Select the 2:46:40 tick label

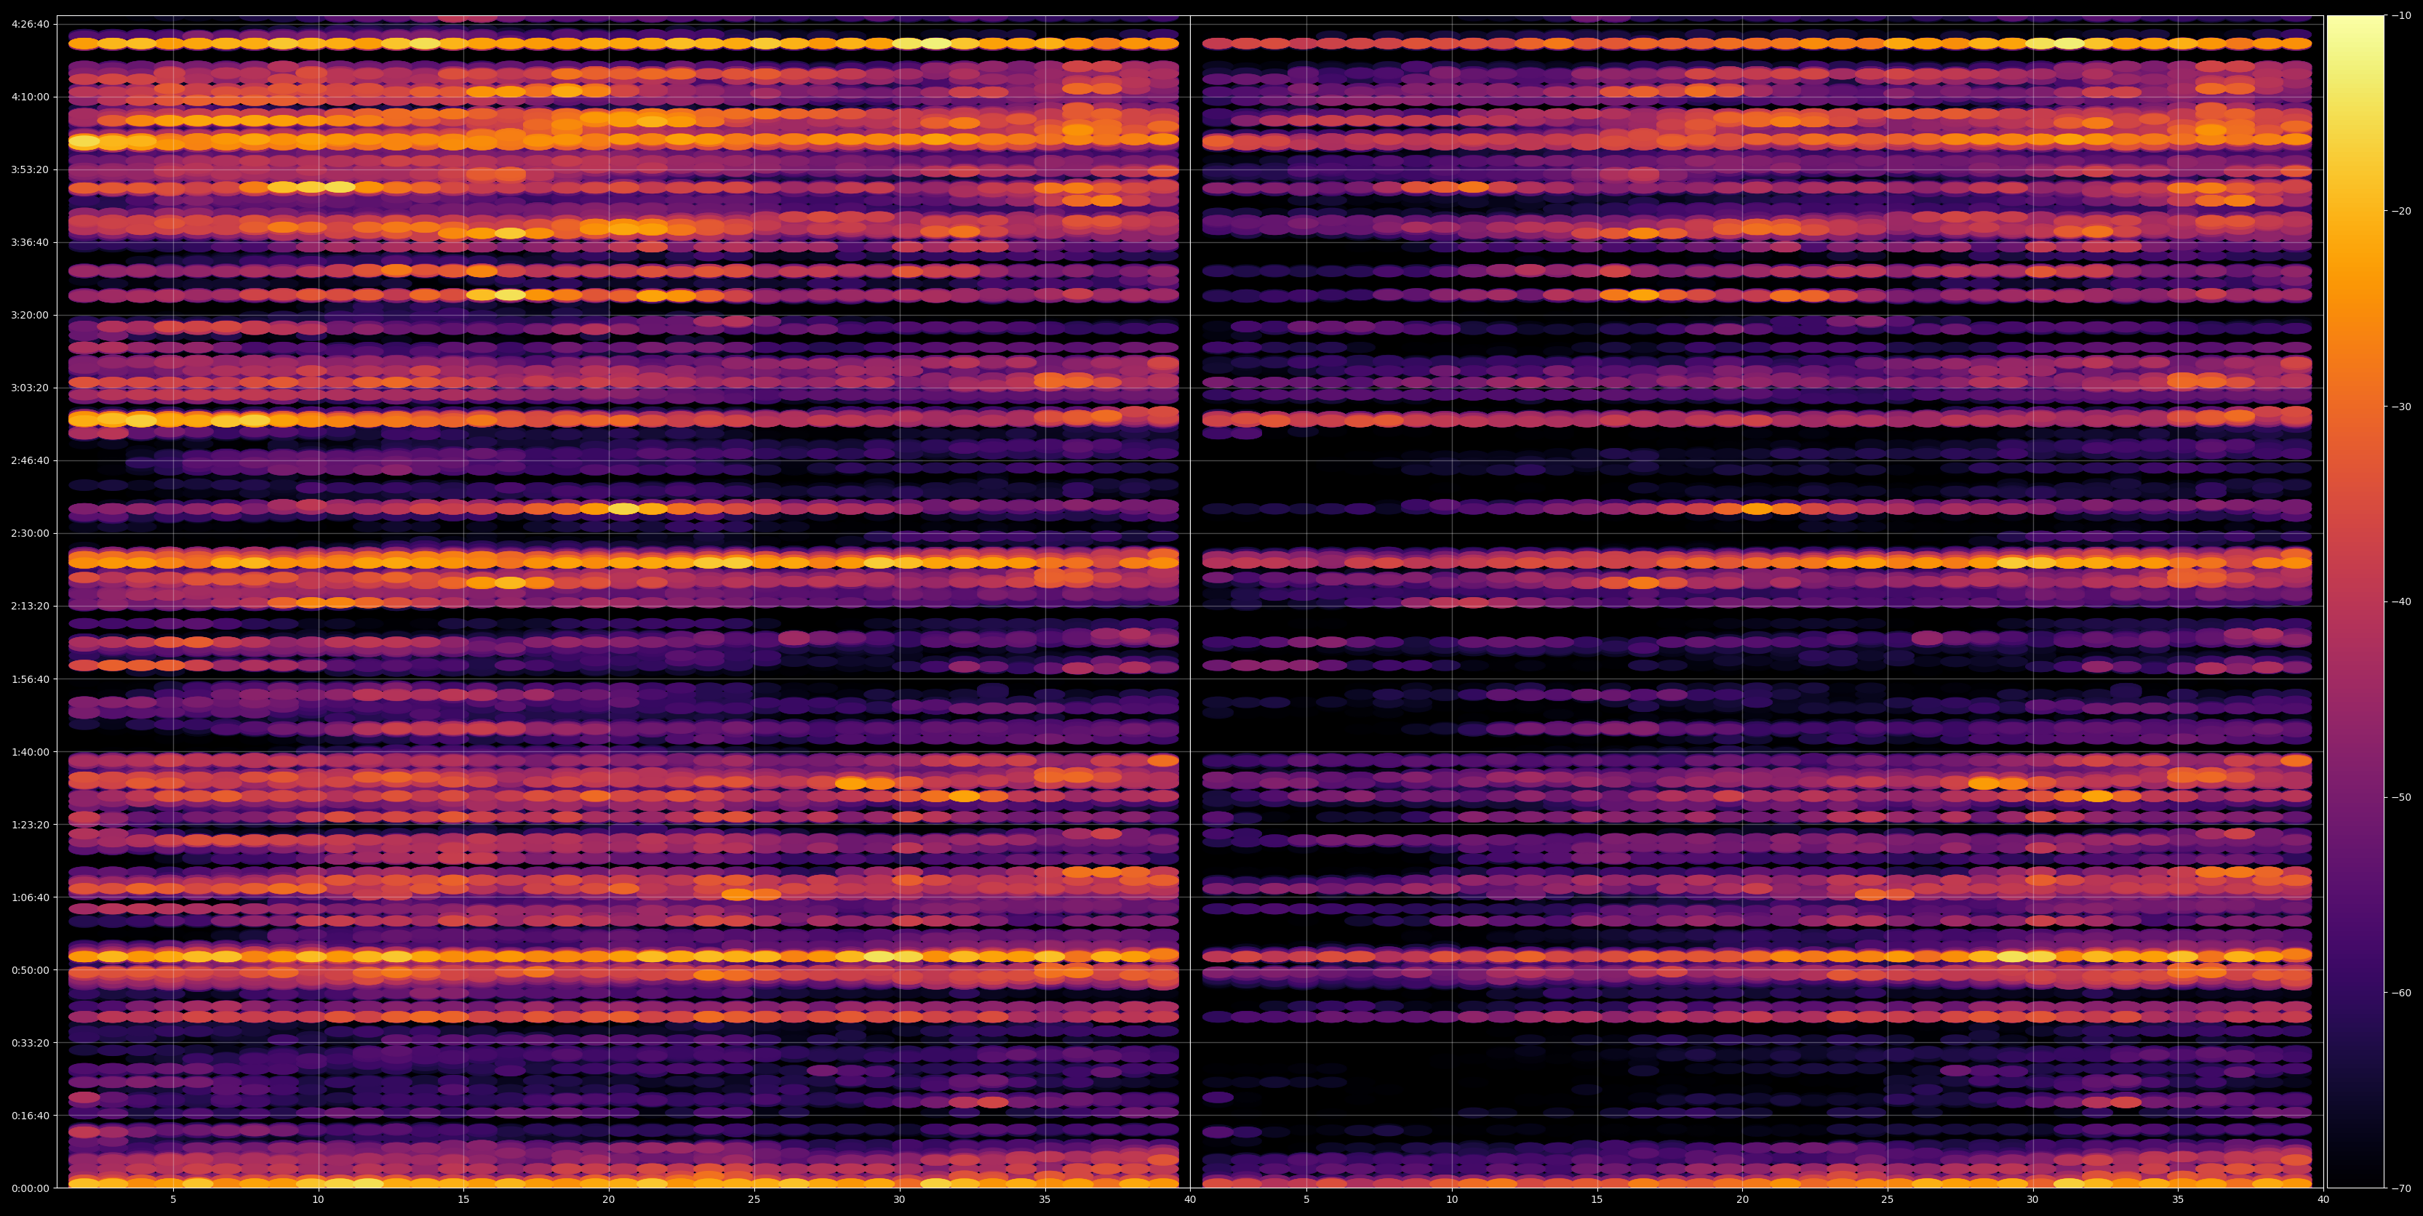click(30, 461)
